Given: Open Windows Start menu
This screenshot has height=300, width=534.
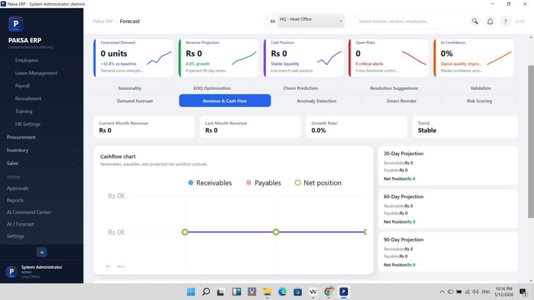Looking at the screenshot, I should click(x=191, y=292).
